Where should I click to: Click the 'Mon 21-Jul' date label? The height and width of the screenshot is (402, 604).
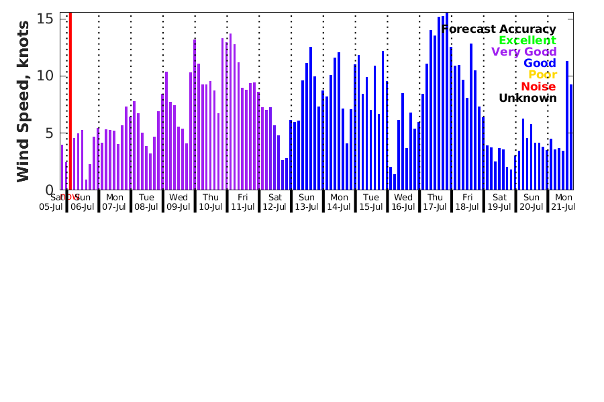[563, 202]
